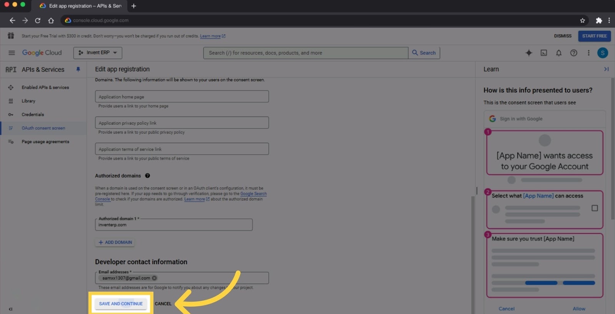This screenshot has height=314, width=615.
Task: Tick checkbox in consent preview
Action: 595,208
